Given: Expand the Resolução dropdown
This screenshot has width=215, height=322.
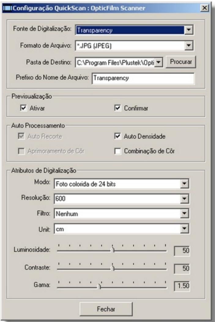Looking at the screenshot, I should (183, 199).
